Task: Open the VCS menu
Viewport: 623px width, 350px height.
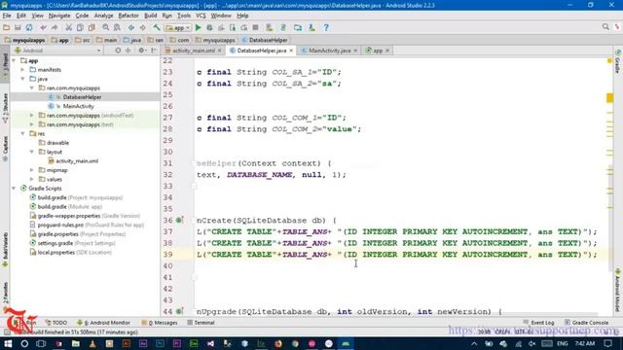Action: [x=201, y=16]
